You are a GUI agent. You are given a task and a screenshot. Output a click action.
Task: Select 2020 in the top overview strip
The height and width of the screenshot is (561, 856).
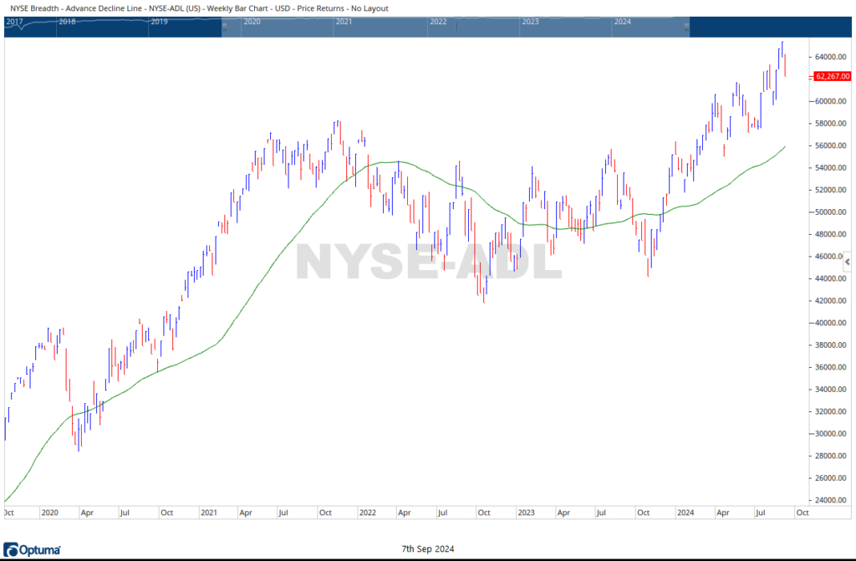[x=252, y=22]
